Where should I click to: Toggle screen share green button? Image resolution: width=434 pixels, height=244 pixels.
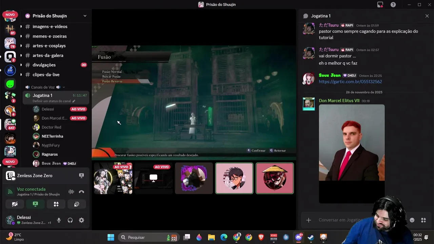(x=35, y=204)
